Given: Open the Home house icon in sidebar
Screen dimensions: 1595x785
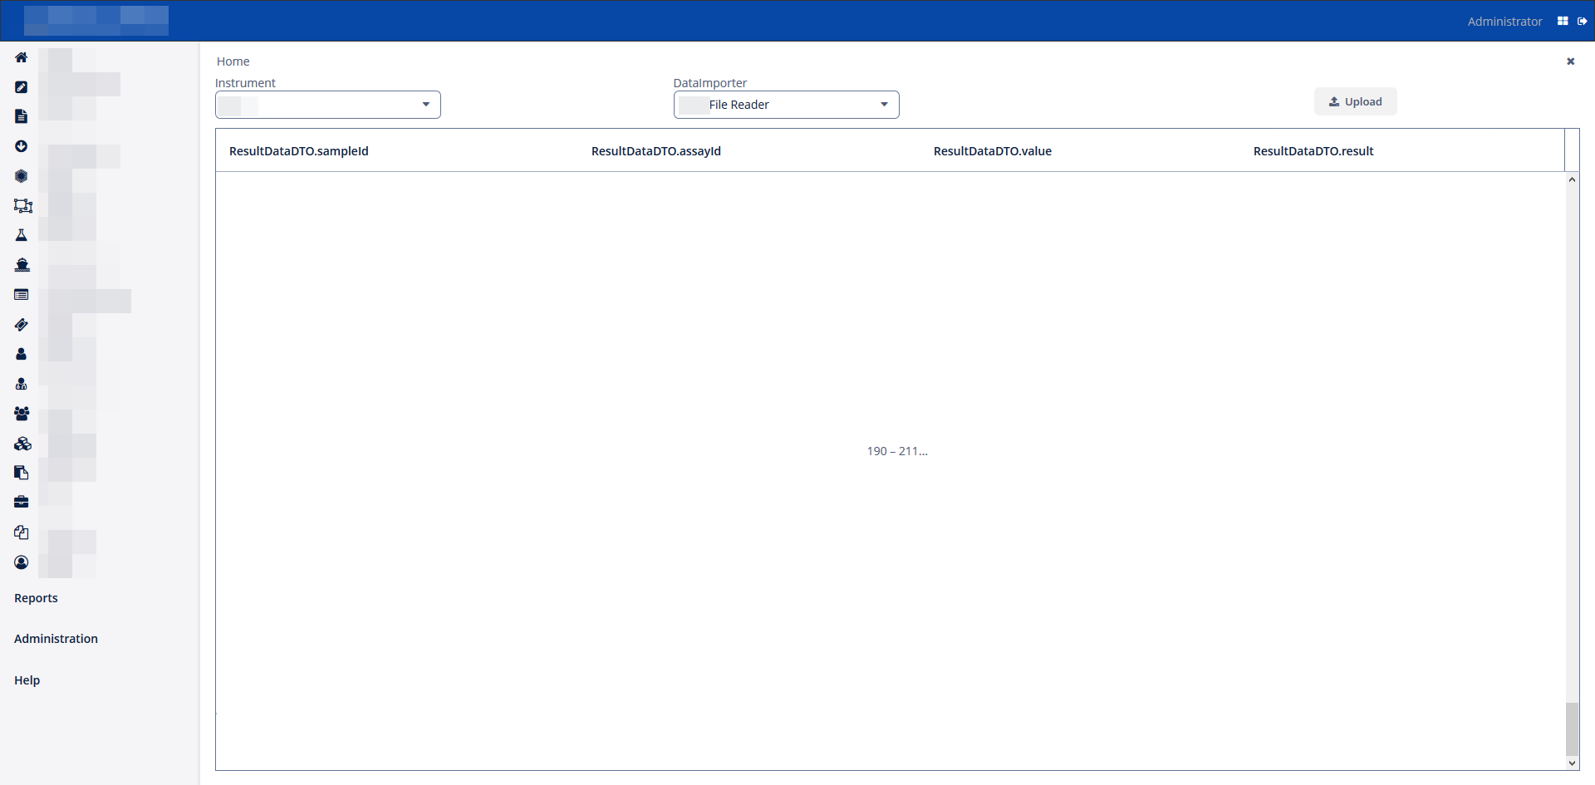Looking at the screenshot, I should click(x=22, y=57).
